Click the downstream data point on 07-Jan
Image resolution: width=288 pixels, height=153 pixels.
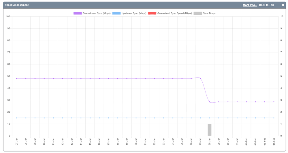[x=17, y=78]
